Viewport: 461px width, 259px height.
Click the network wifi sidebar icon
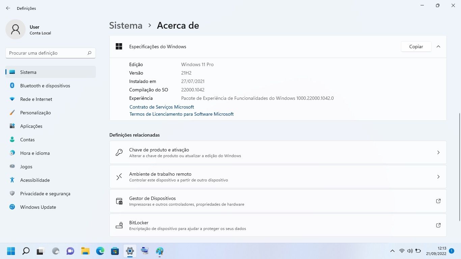coord(12,99)
